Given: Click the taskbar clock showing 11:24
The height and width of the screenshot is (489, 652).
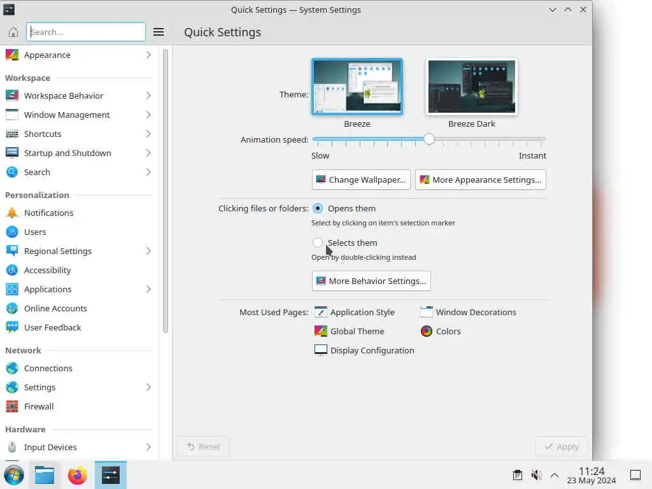Looking at the screenshot, I should (x=592, y=475).
